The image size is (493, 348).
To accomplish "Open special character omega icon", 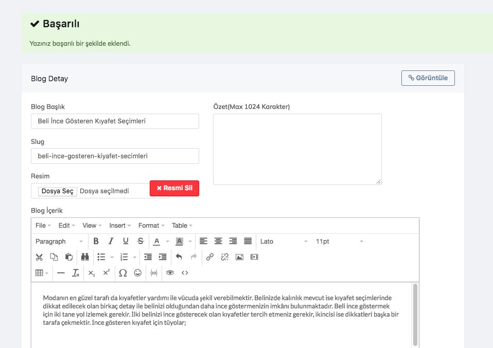I will (x=122, y=273).
